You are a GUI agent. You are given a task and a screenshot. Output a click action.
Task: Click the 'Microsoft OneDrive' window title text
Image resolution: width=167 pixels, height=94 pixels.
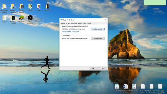(x=68, y=20)
